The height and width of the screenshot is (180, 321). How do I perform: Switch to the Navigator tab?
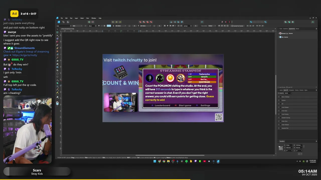click(x=291, y=90)
